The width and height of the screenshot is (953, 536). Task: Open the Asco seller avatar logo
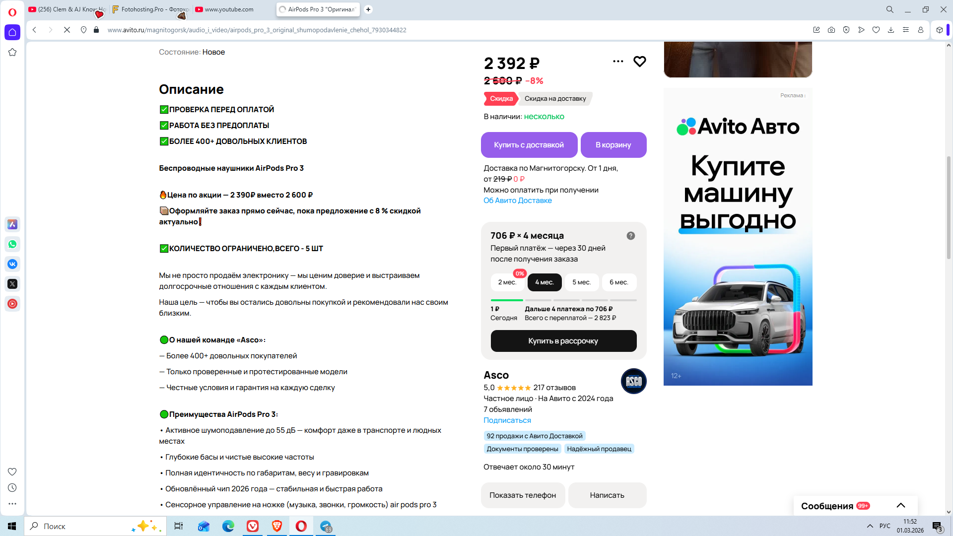(633, 381)
